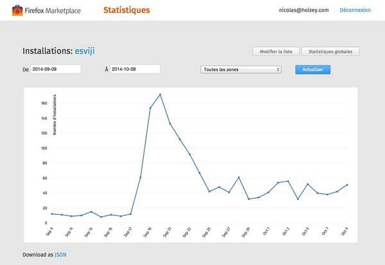Viewport: 385px width, 265px height.
Task: Focus the De start date field
Action: click(x=56, y=69)
